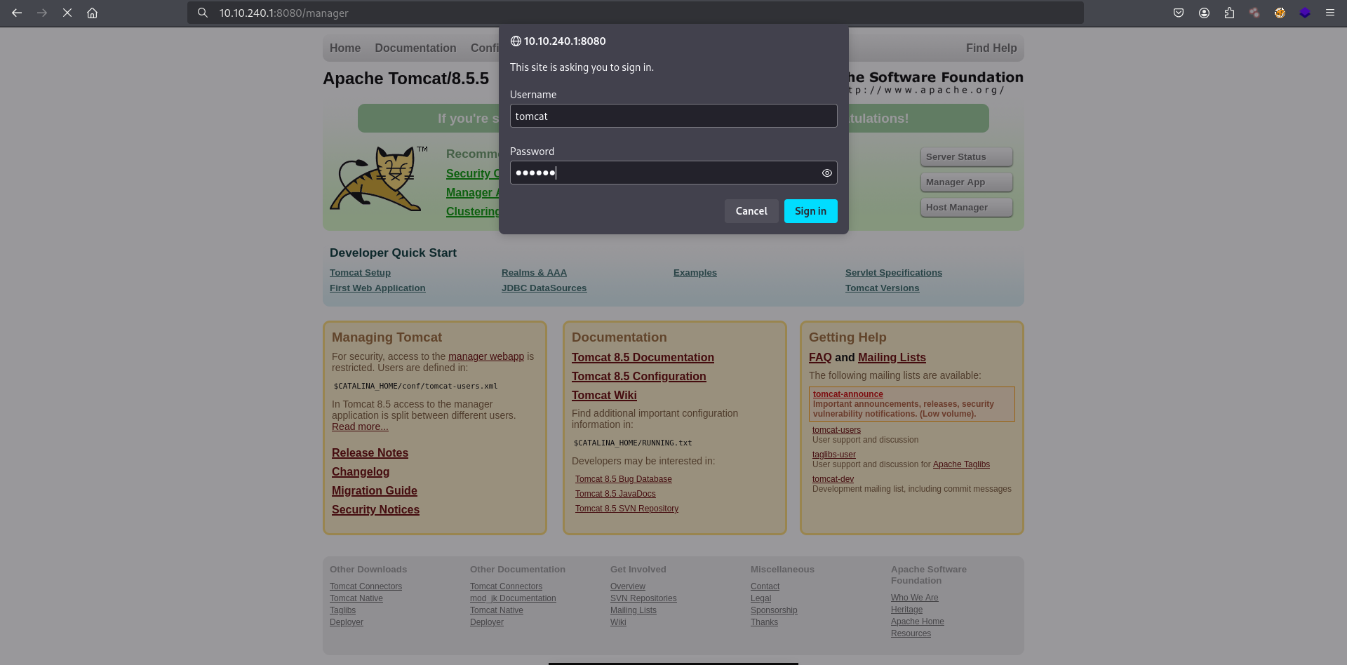Click the Sign in button

click(810, 211)
